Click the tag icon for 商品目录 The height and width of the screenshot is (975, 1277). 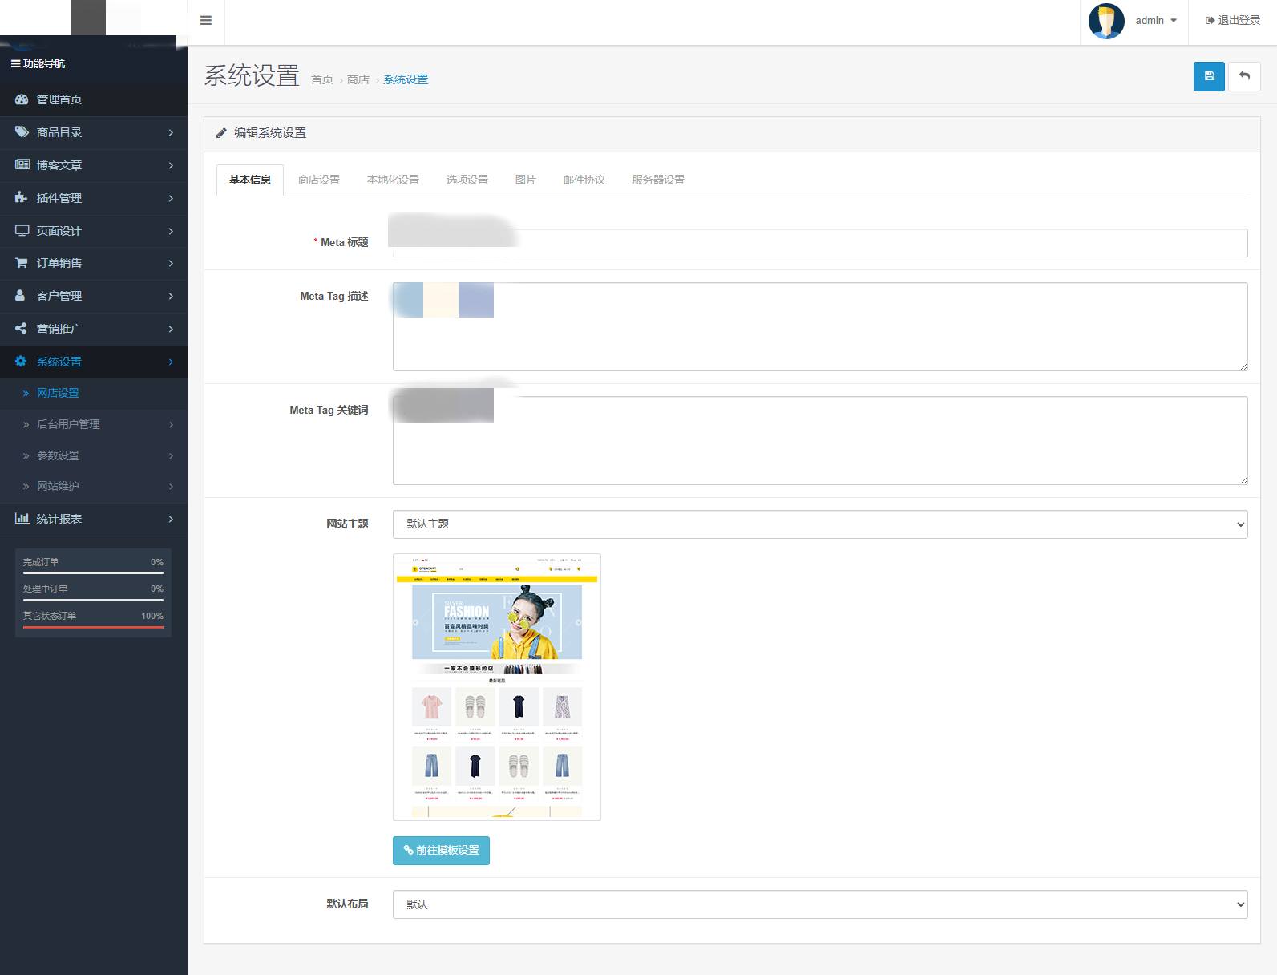(x=22, y=132)
